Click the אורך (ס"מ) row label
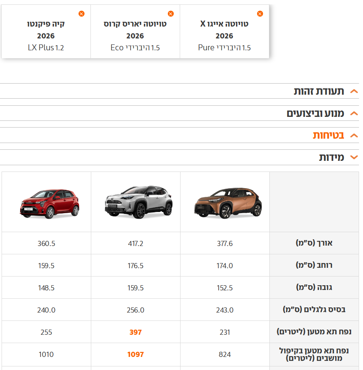This screenshot has height=370, width=363. point(314,243)
